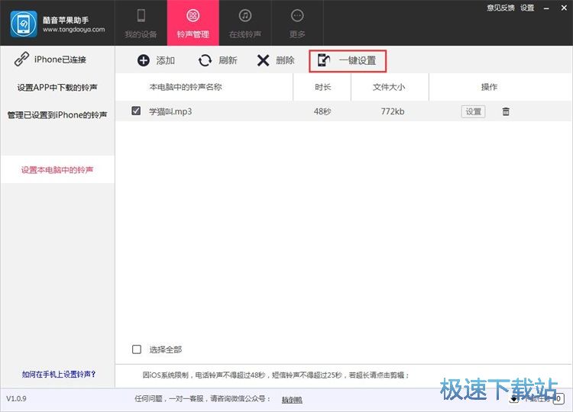Screen dimensions: 573x412
Task: Open the 在线铃声 tab
Action: 244,23
